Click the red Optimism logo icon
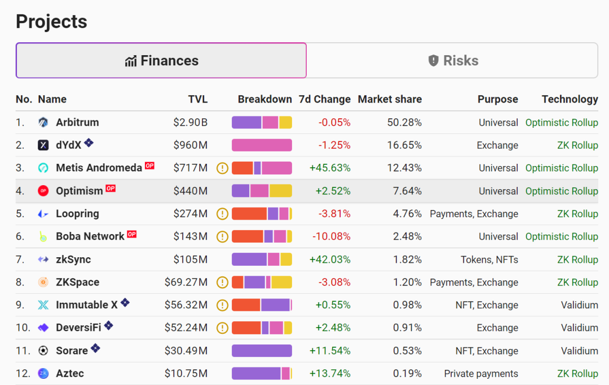Viewport: 609px width, 385px height. pos(43,191)
